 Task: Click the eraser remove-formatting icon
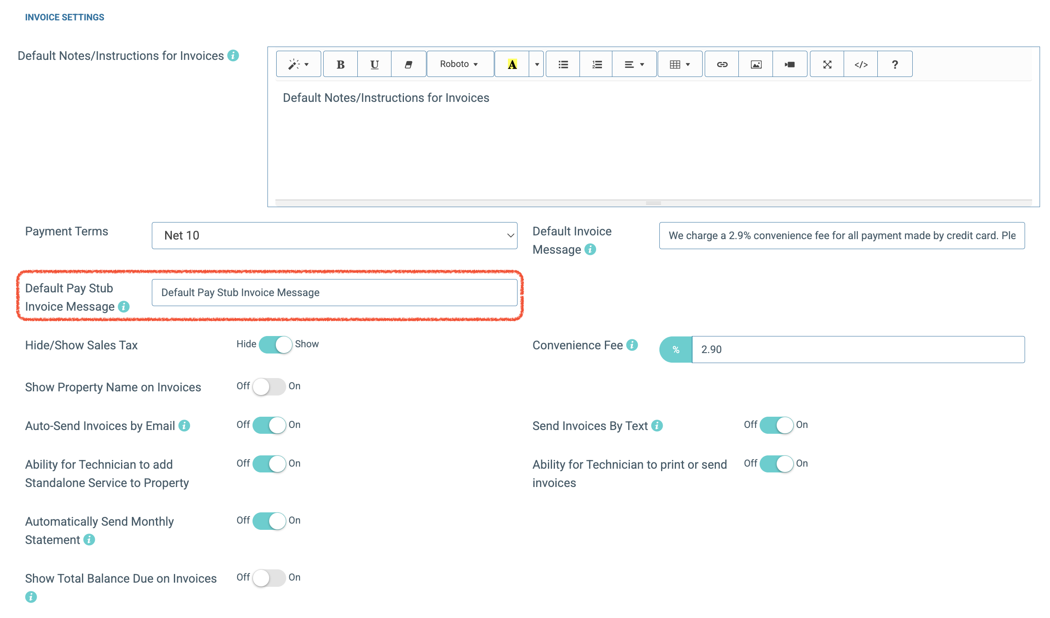(x=409, y=64)
